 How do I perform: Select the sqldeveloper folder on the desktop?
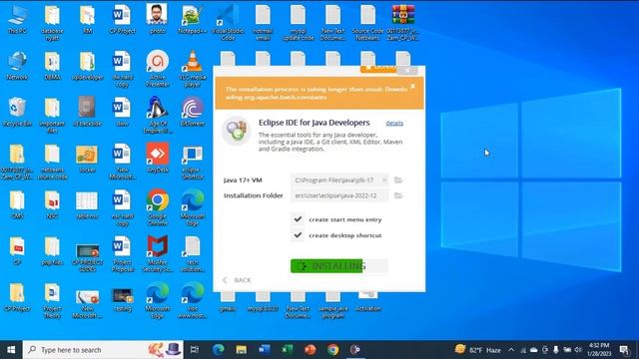[x=87, y=65]
